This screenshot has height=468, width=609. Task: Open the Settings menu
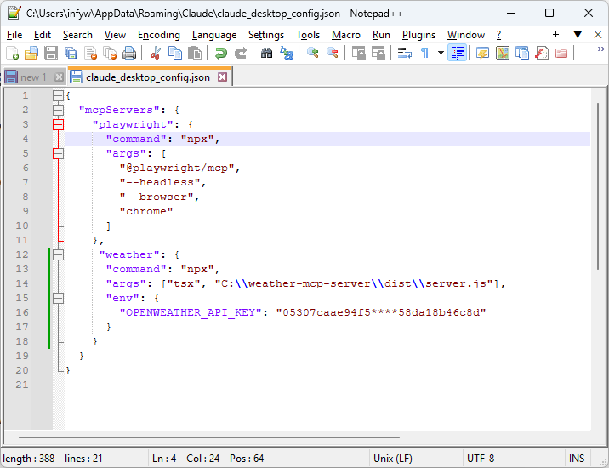266,35
